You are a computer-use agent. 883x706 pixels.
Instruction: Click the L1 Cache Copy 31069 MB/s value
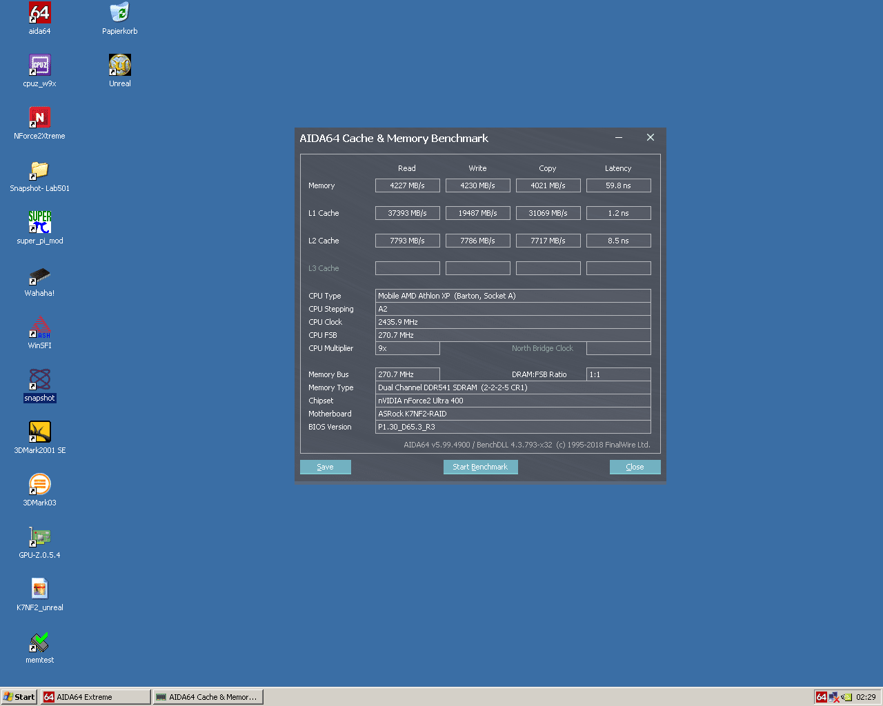tap(548, 213)
